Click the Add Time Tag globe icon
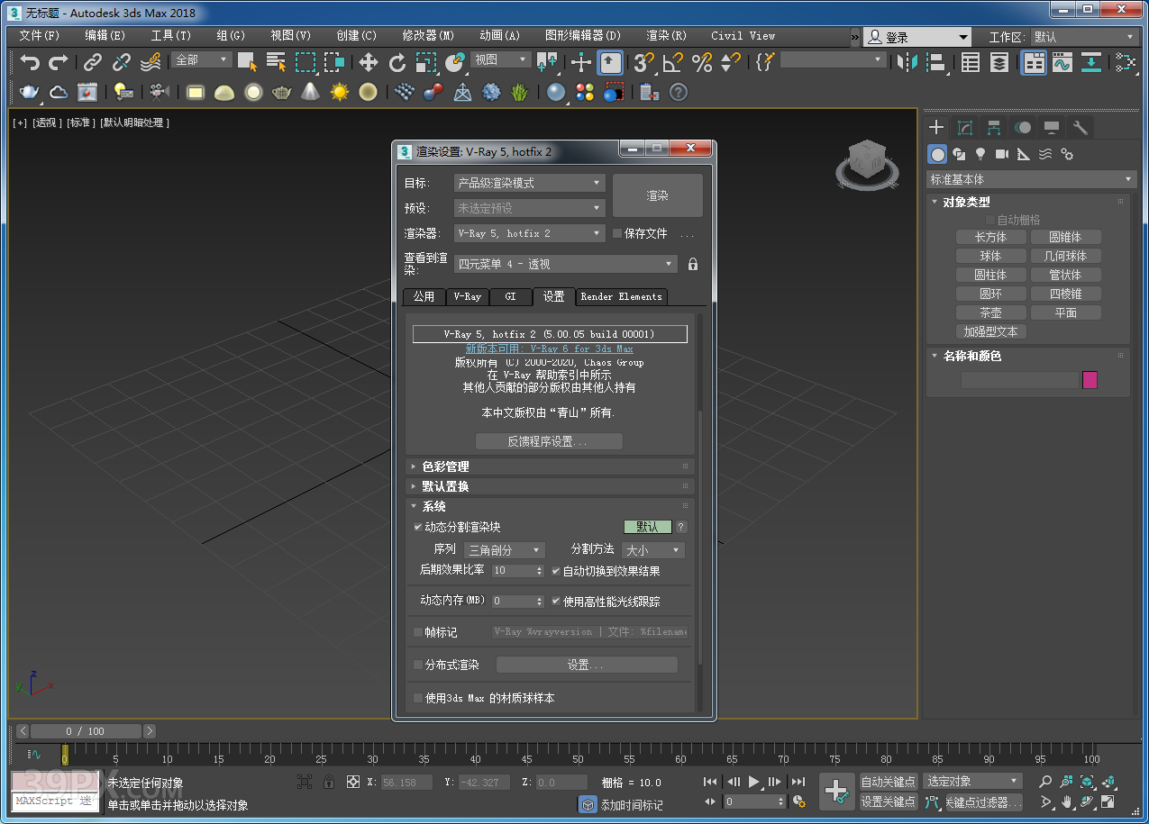Image resolution: width=1149 pixels, height=824 pixels. pyautogui.click(x=588, y=805)
